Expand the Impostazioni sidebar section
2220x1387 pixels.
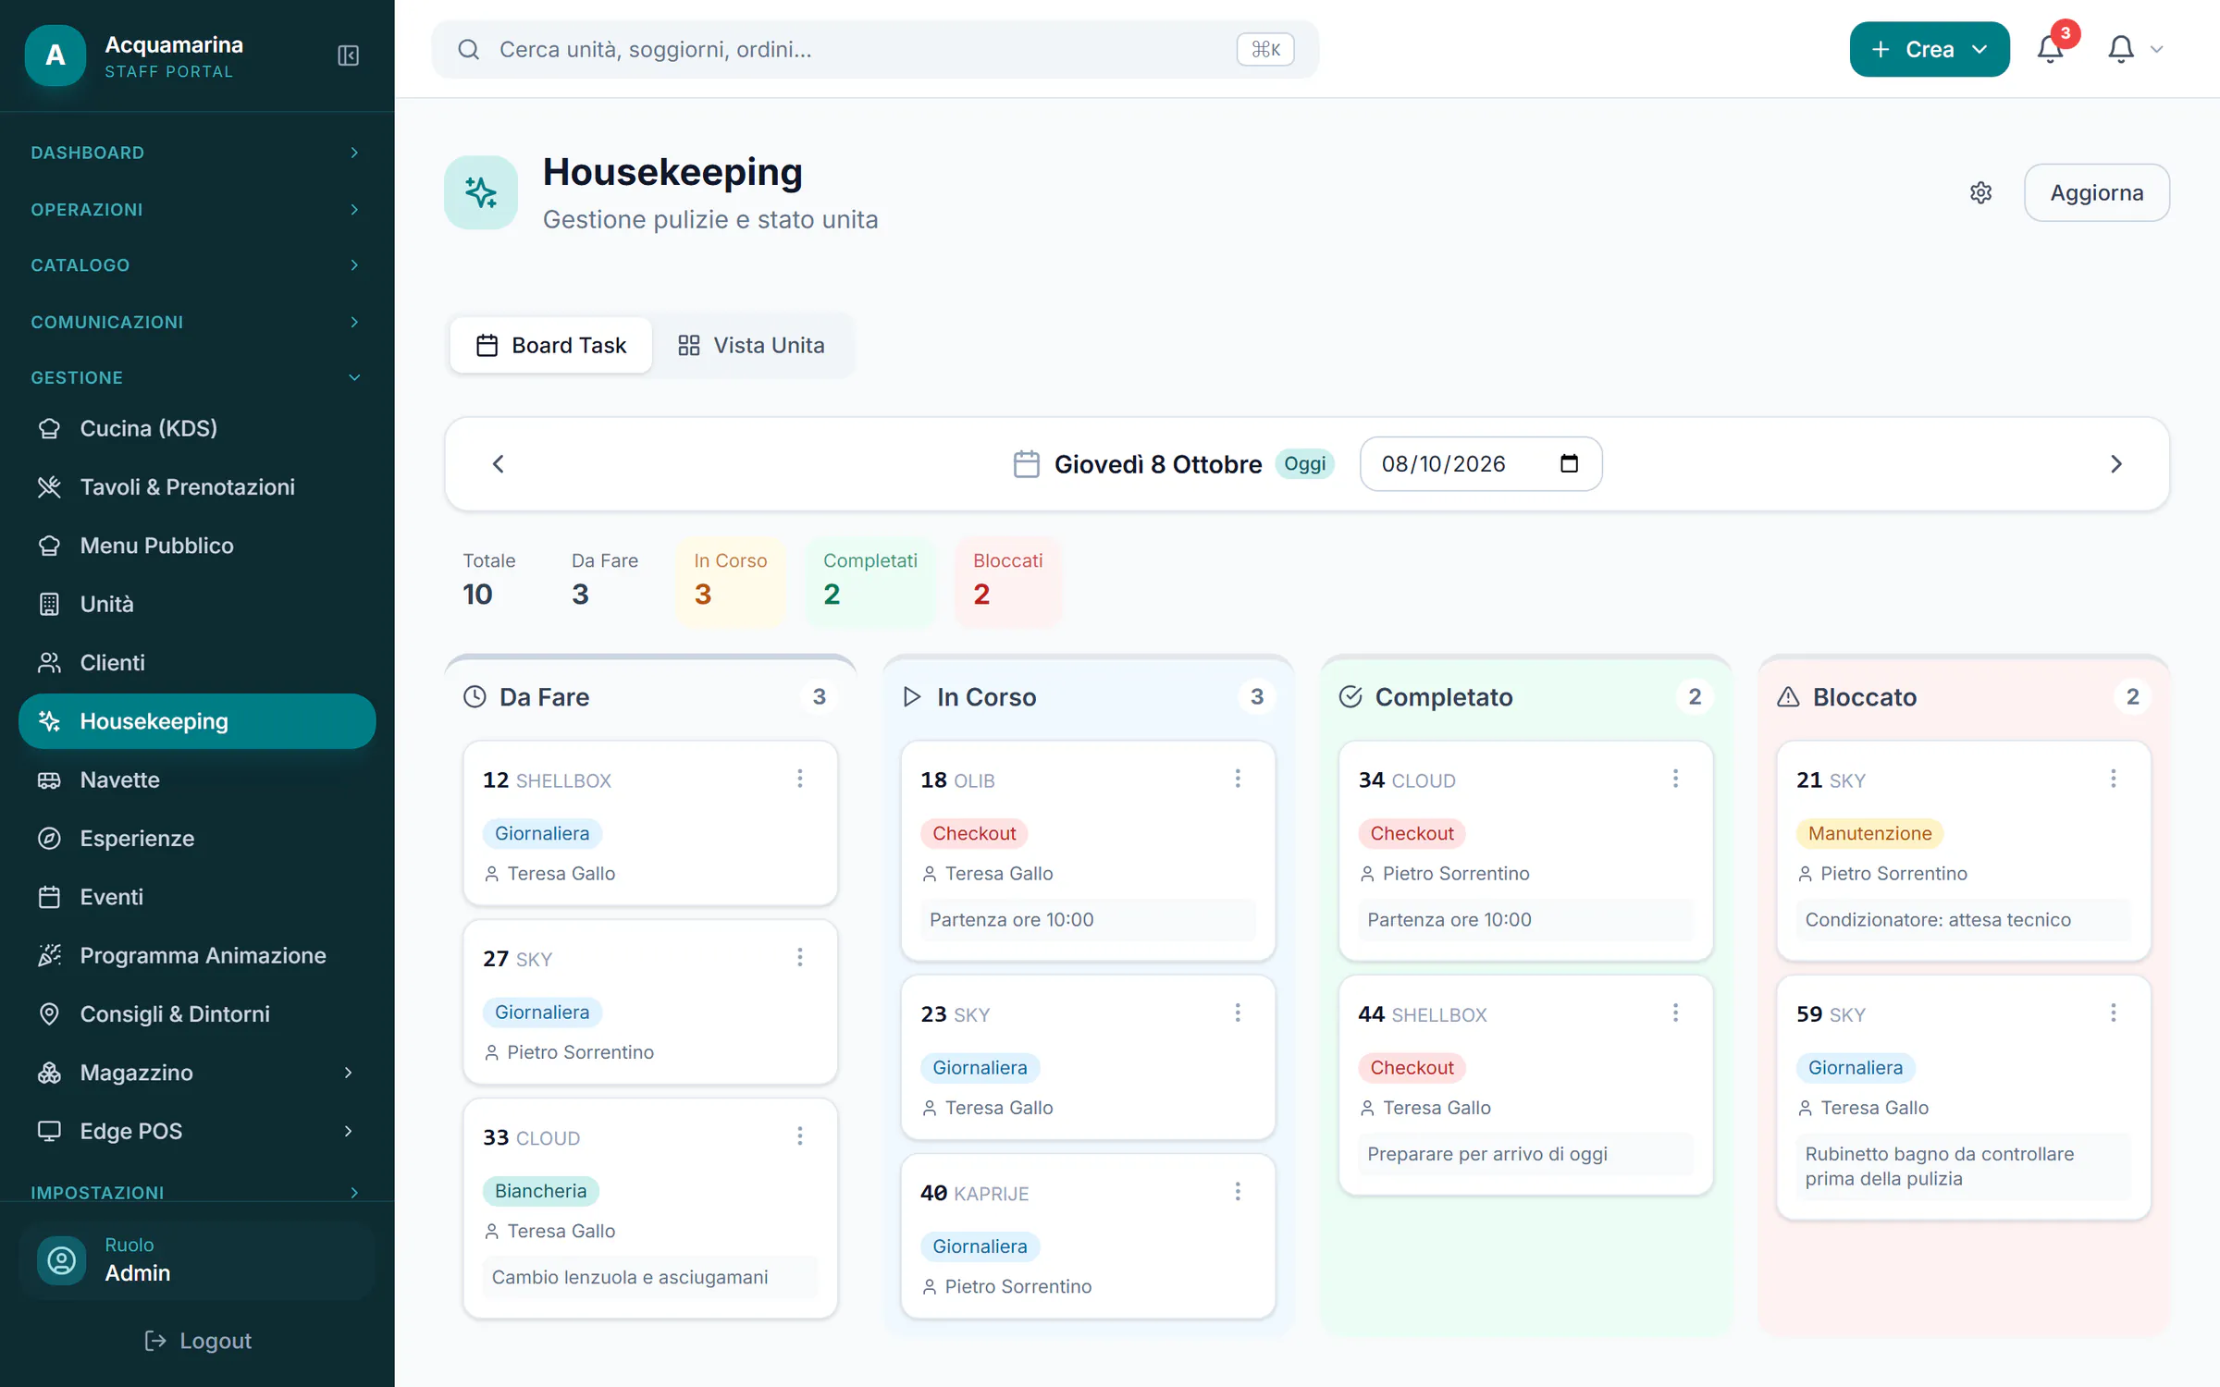pyautogui.click(x=197, y=1192)
